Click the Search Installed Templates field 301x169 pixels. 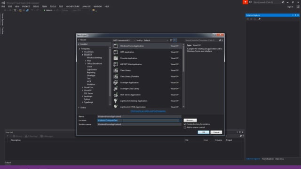pos(202,40)
